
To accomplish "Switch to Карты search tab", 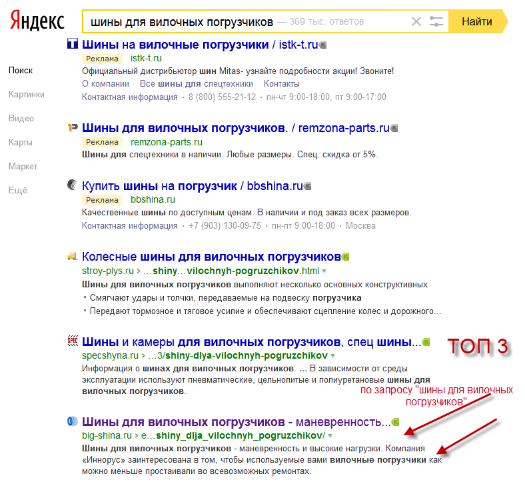I will click(x=21, y=143).
